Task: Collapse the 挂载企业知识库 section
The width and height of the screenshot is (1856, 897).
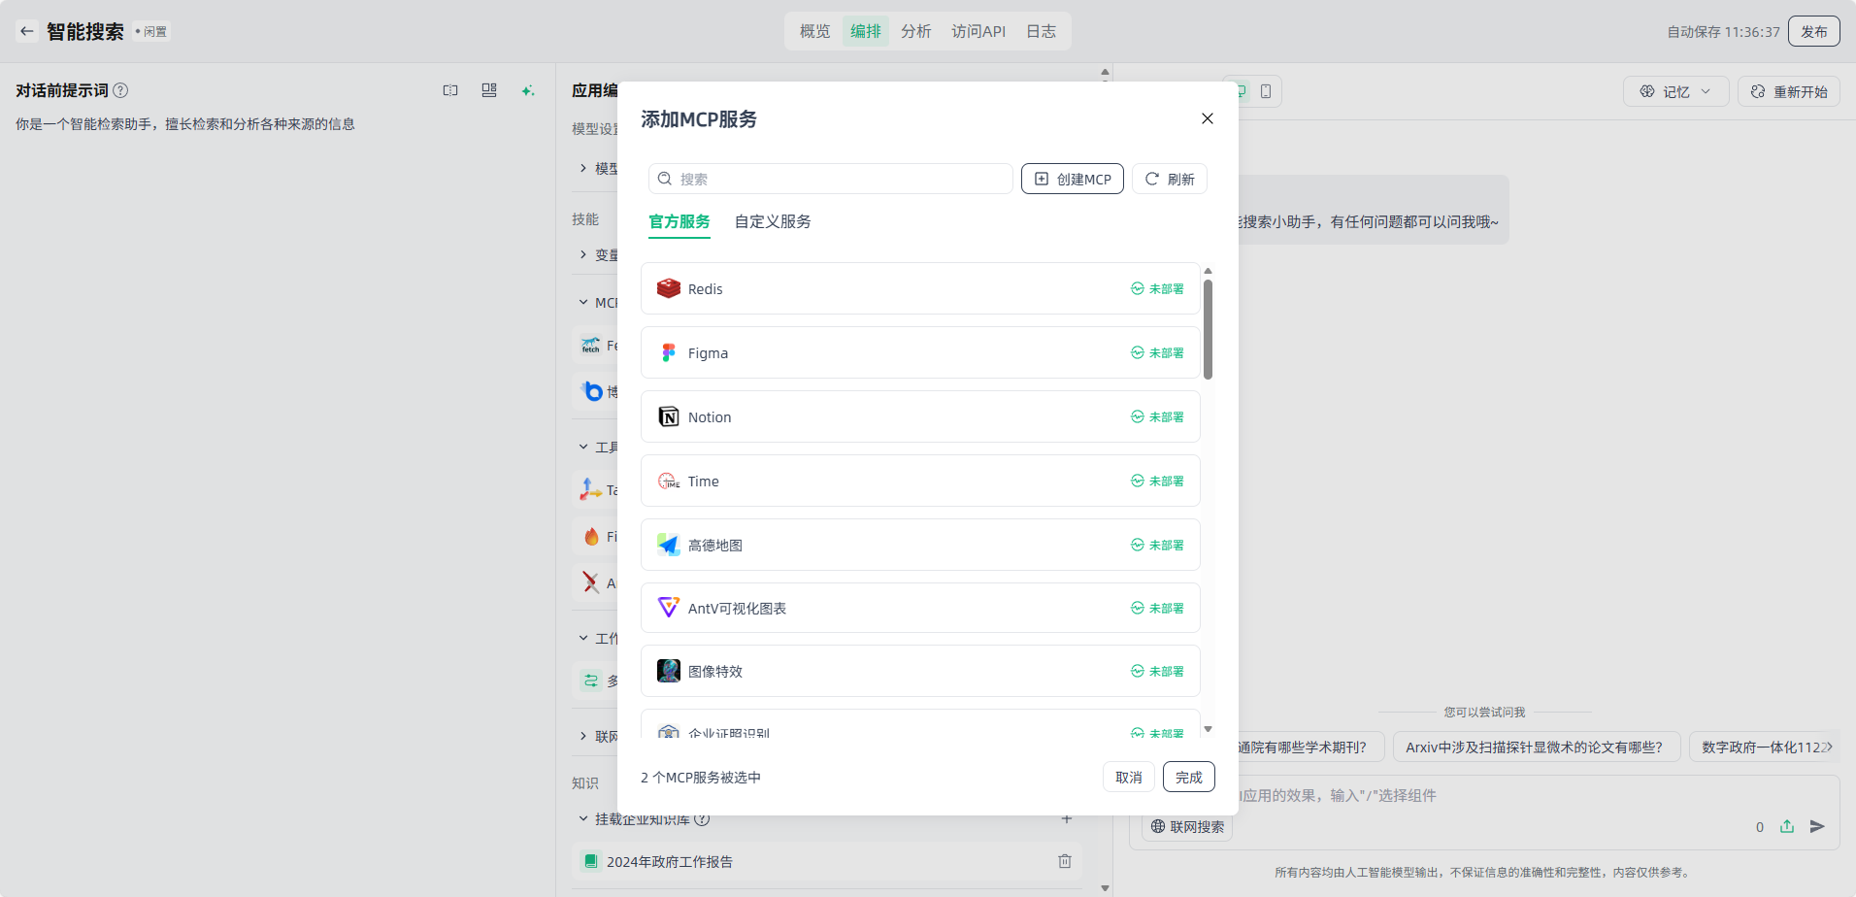Action: coord(583,819)
